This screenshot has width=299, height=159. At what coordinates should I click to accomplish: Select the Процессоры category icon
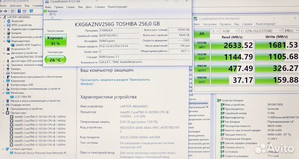point(7,113)
